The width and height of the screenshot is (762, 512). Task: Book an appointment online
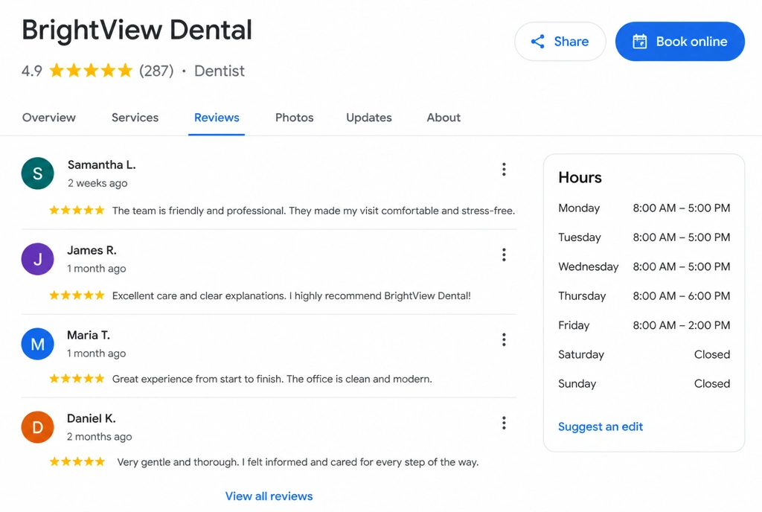[x=680, y=41]
